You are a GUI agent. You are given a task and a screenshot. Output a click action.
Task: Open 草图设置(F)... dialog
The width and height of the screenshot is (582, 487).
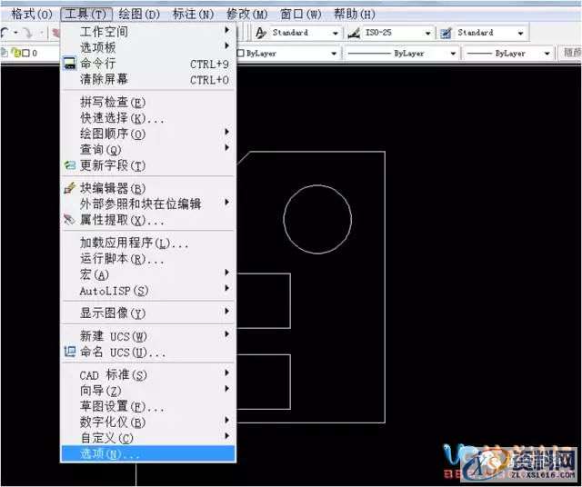coord(147,407)
